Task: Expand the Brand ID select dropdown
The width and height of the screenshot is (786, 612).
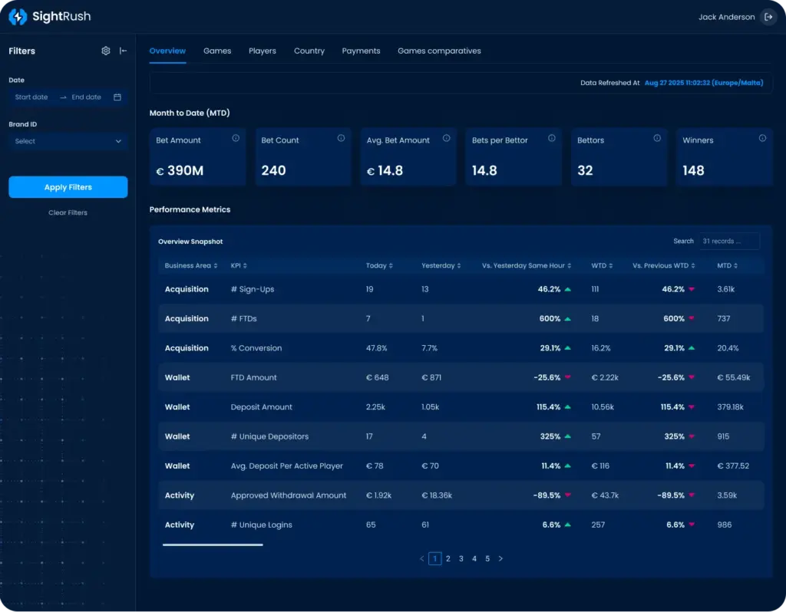Action: click(68, 141)
